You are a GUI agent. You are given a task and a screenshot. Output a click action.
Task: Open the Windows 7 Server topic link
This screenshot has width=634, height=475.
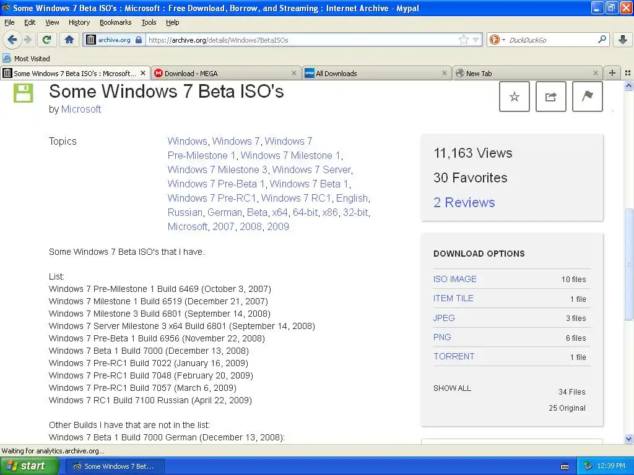point(311,169)
